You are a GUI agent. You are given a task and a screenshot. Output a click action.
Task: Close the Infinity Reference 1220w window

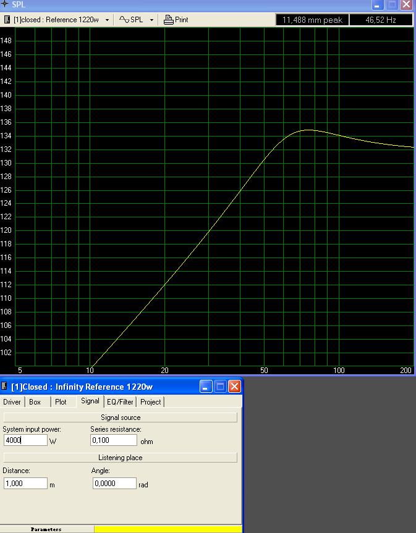234,387
